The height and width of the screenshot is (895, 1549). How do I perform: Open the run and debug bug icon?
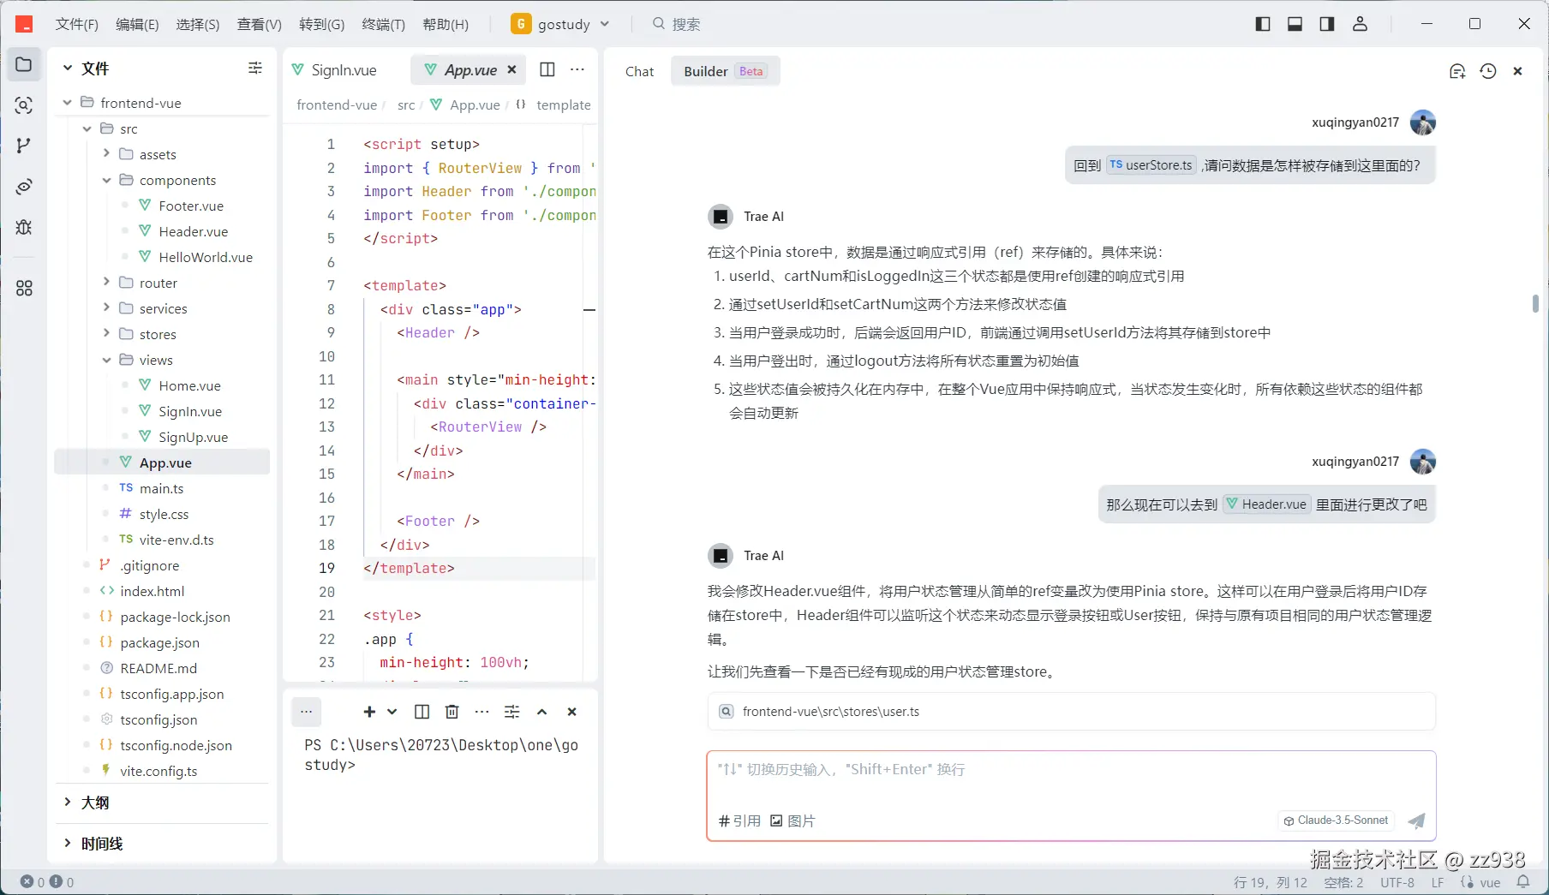click(24, 227)
